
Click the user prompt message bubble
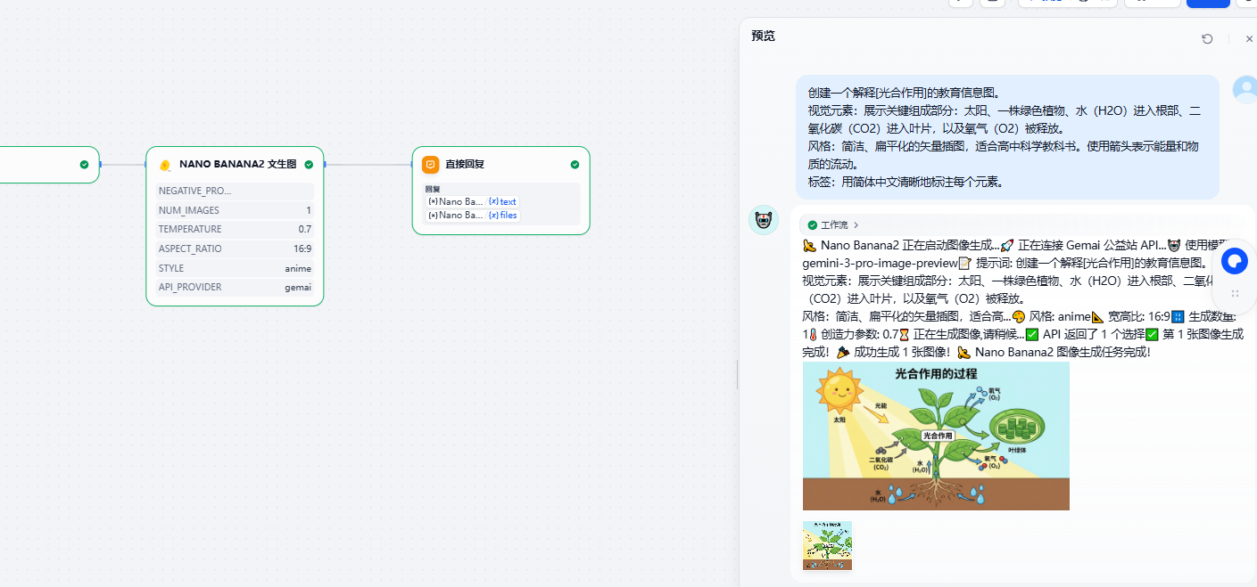[x=1007, y=137]
